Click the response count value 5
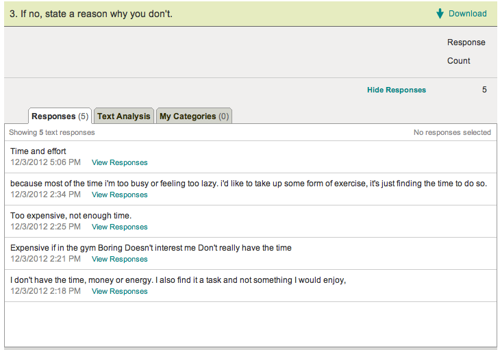 (484, 90)
